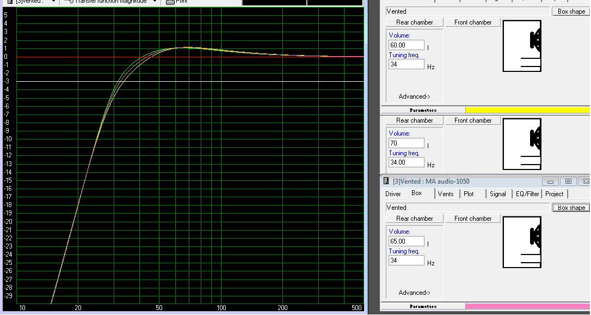
Task: Select Front chamber in the 65-liter window
Action: 473,219
